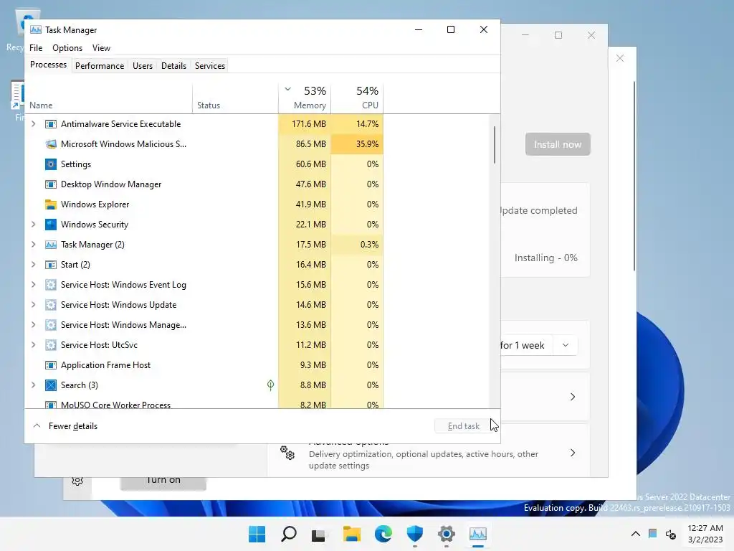Click the Service Host: UtcSvc gear icon
This screenshot has height=551, width=734.
[51, 345]
